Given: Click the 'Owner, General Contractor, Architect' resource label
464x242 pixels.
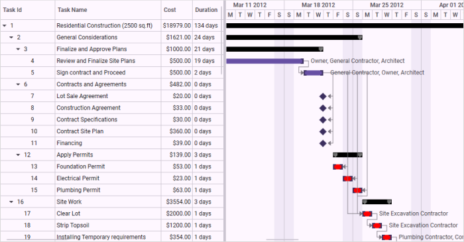Looking at the screenshot, I should (x=357, y=61).
